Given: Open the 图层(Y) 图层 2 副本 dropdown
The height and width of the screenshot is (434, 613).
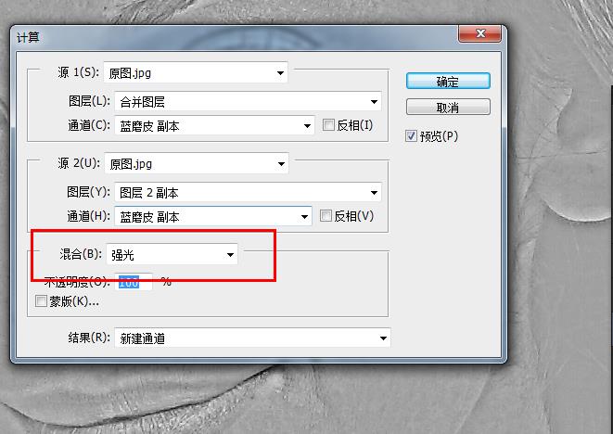Looking at the screenshot, I should 248,192.
